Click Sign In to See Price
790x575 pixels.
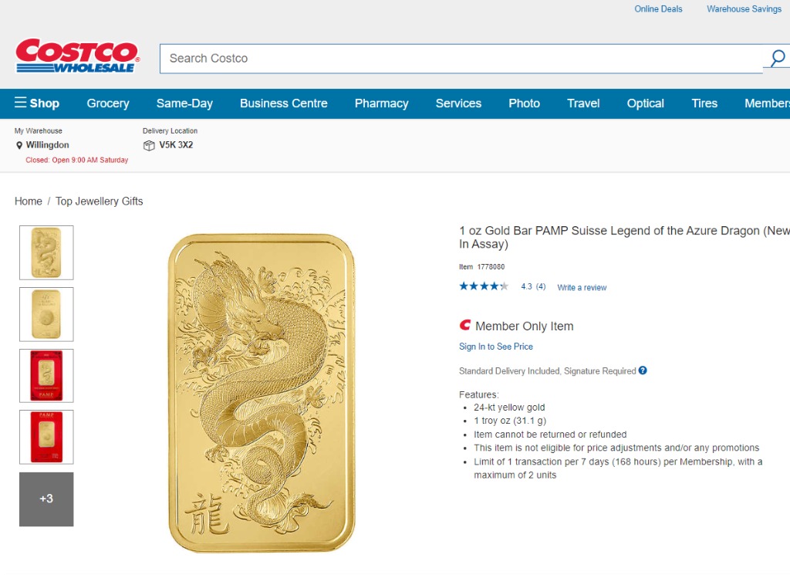click(496, 347)
